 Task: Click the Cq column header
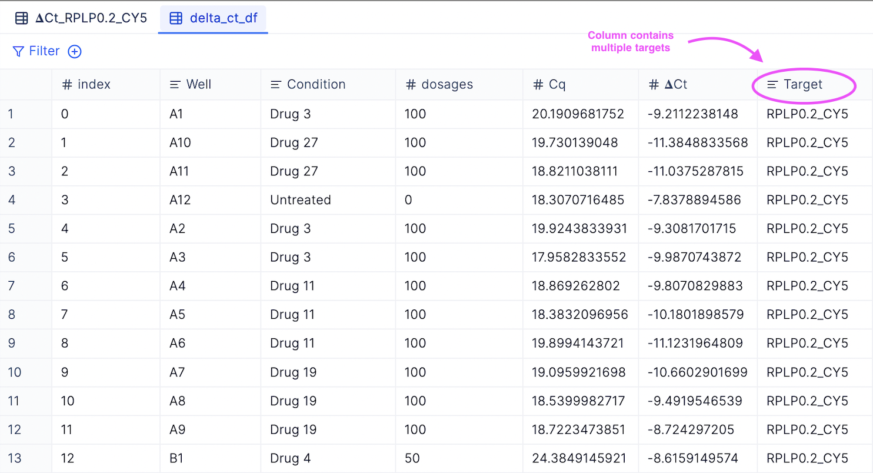tap(581, 84)
